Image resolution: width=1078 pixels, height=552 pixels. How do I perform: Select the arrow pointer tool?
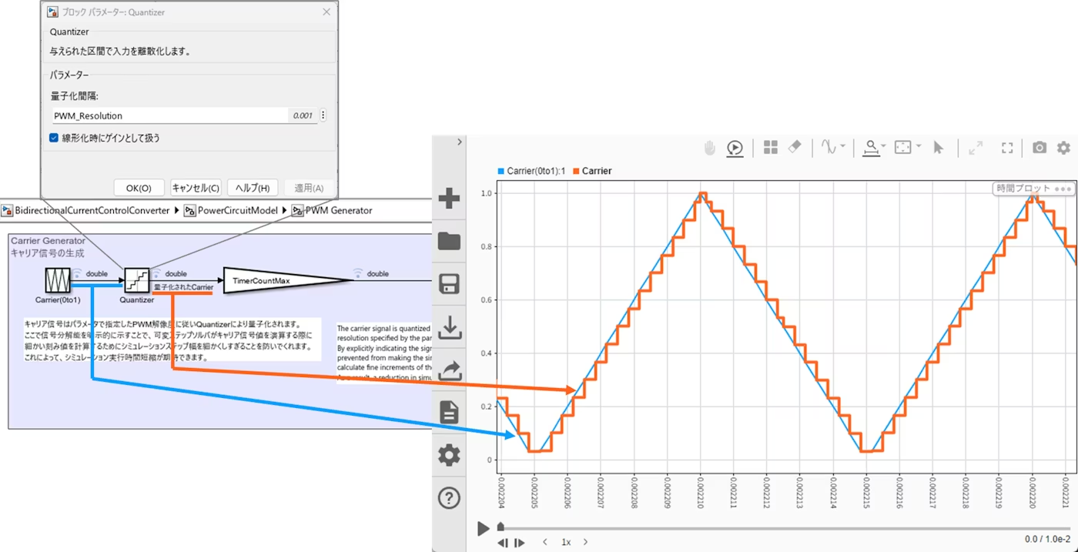click(x=938, y=148)
